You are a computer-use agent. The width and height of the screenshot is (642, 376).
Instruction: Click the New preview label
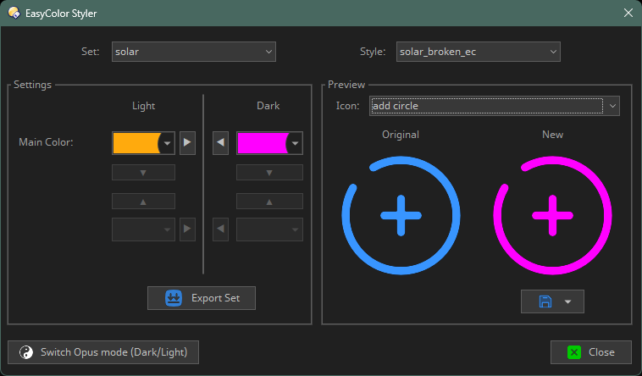point(553,135)
